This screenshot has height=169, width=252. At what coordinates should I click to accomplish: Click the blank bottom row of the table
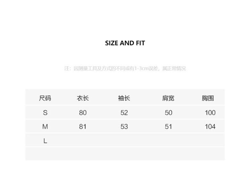point(125,154)
